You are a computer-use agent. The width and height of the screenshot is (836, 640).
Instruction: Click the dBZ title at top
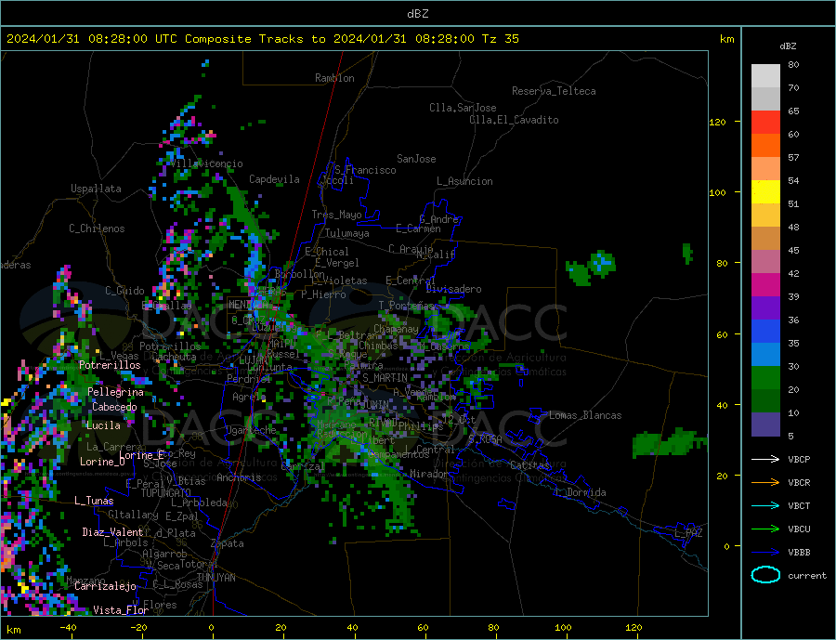[417, 14]
